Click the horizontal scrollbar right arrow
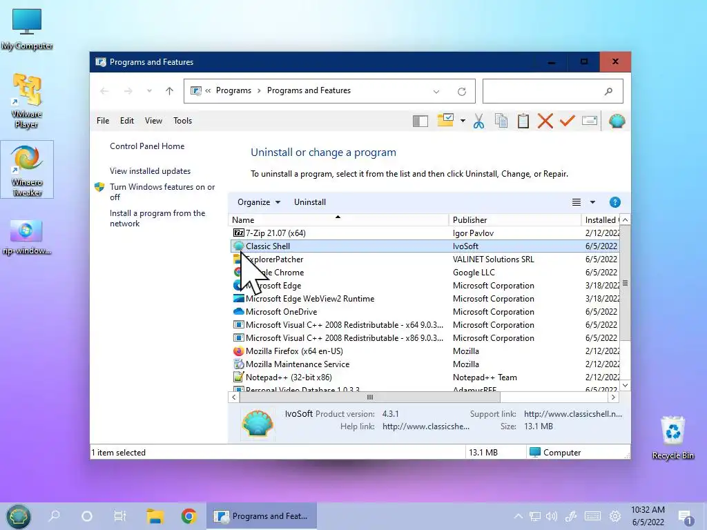The height and width of the screenshot is (530, 707). (613, 397)
